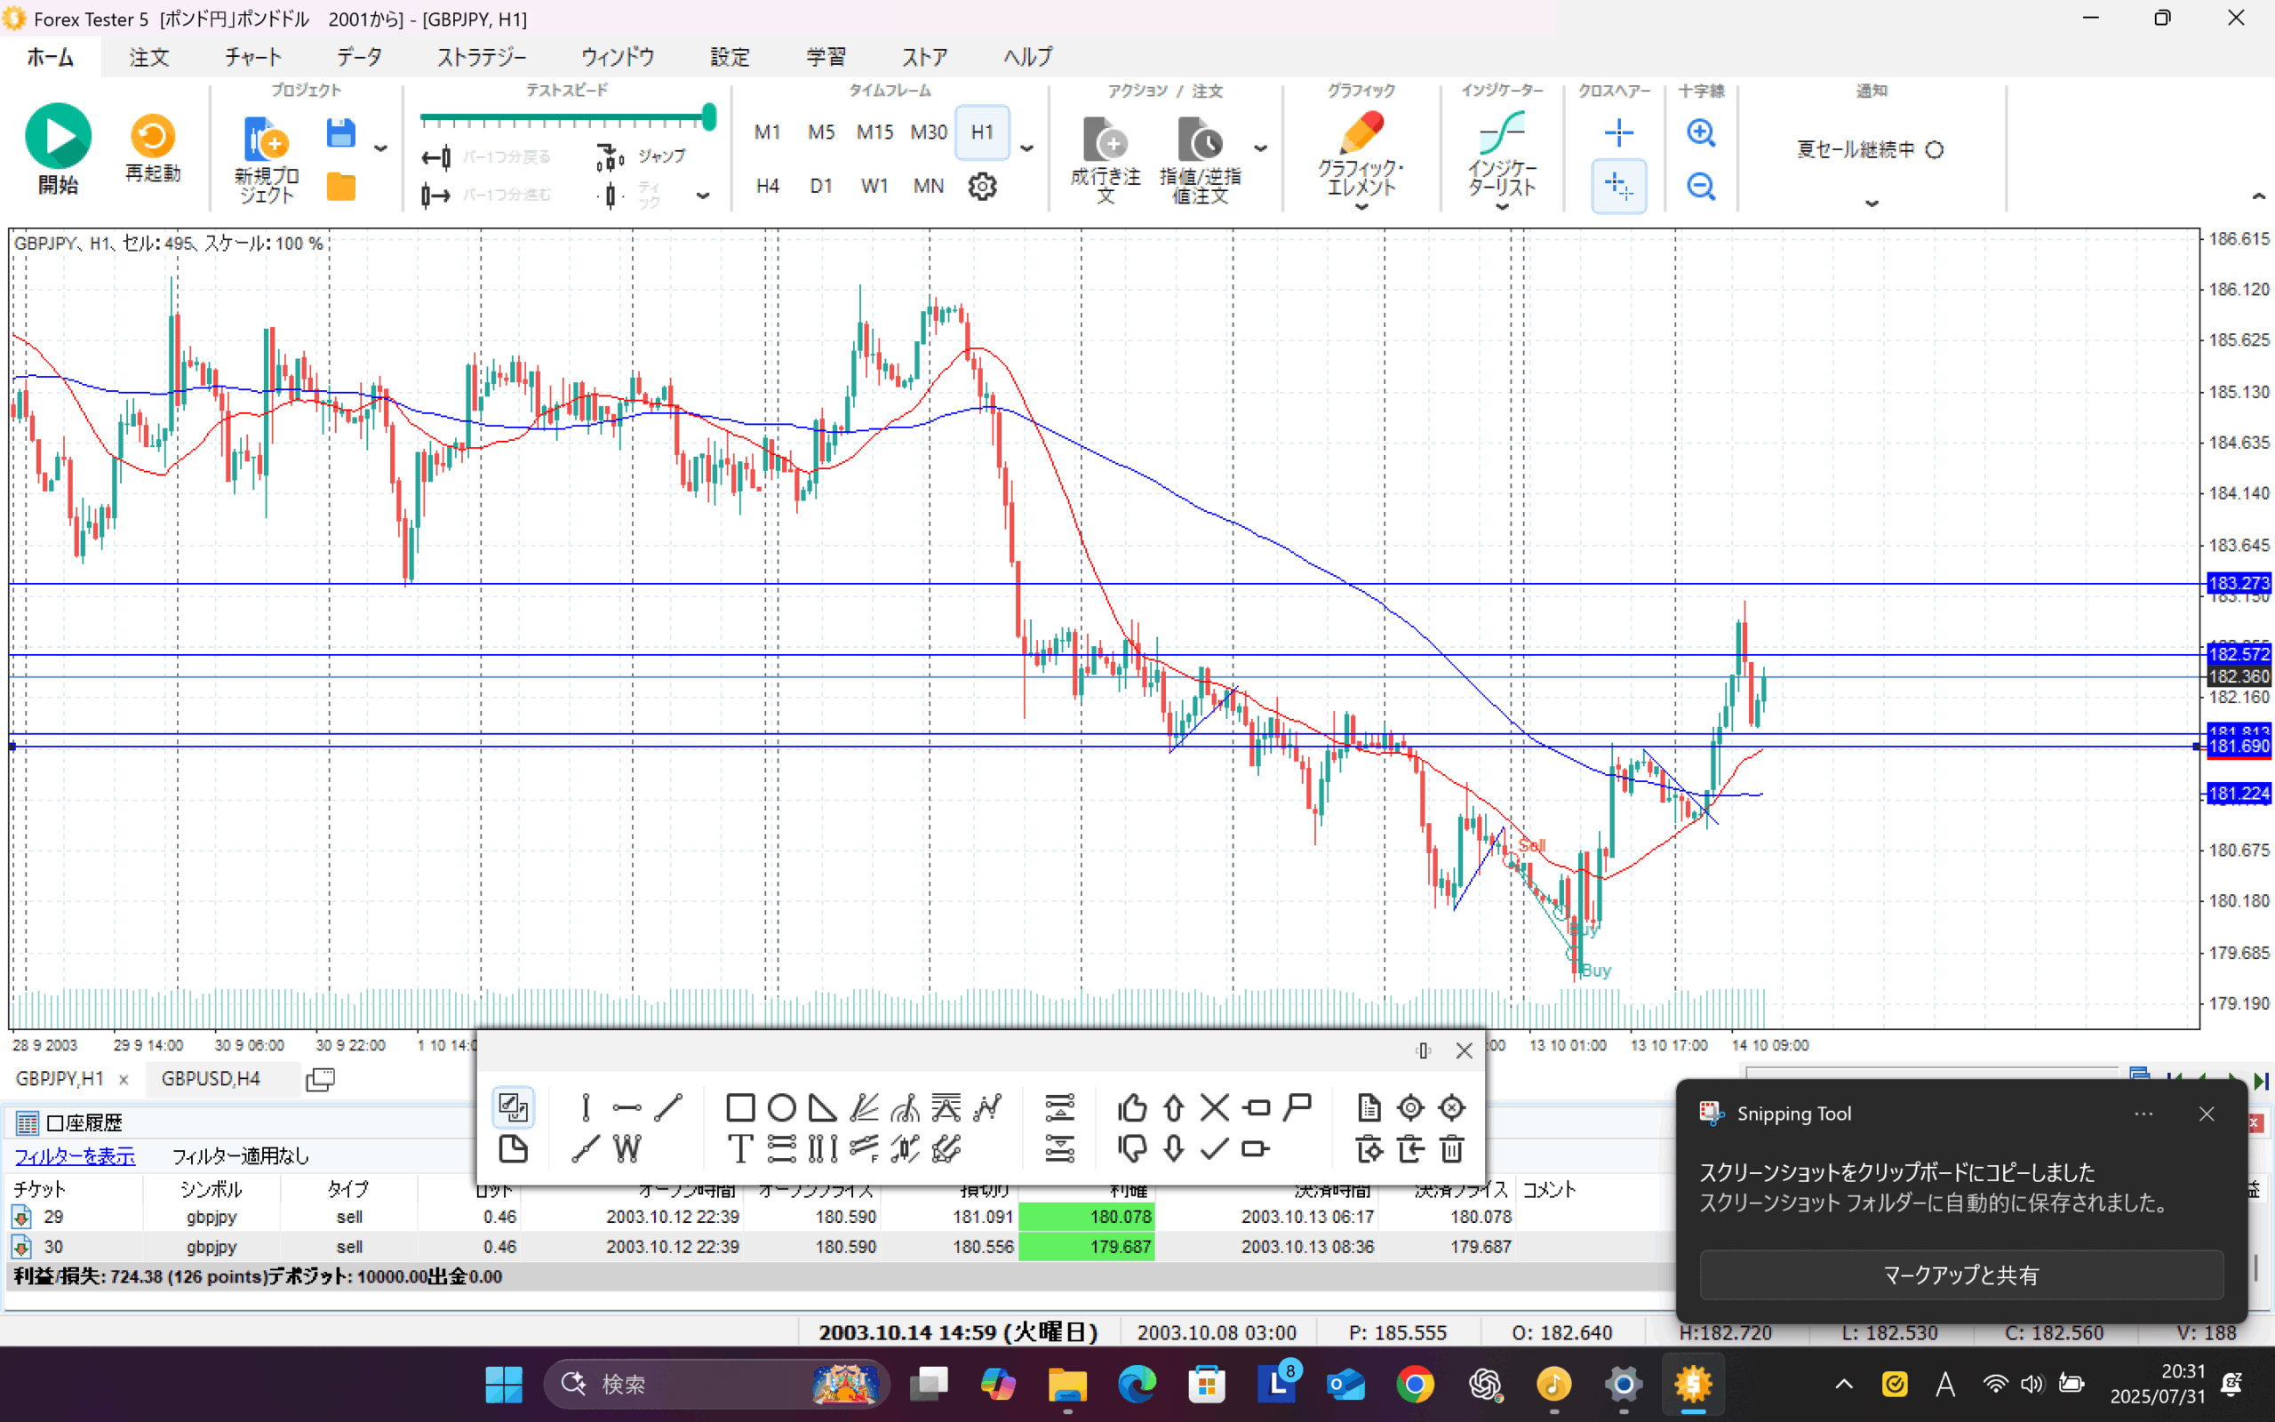Open the グラフィック・エレメント pencil tool

point(1361,132)
